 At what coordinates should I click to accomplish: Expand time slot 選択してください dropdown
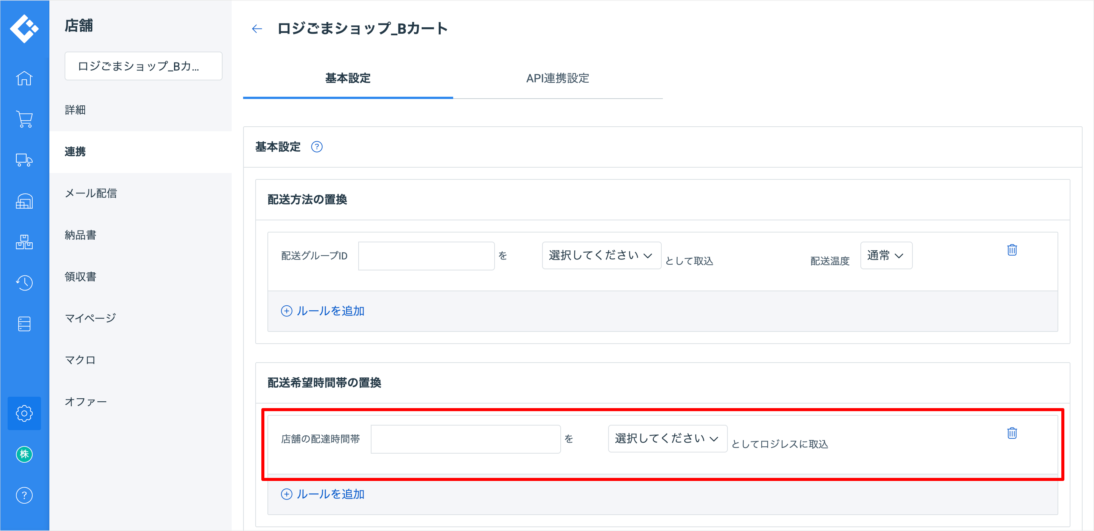pos(667,438)
